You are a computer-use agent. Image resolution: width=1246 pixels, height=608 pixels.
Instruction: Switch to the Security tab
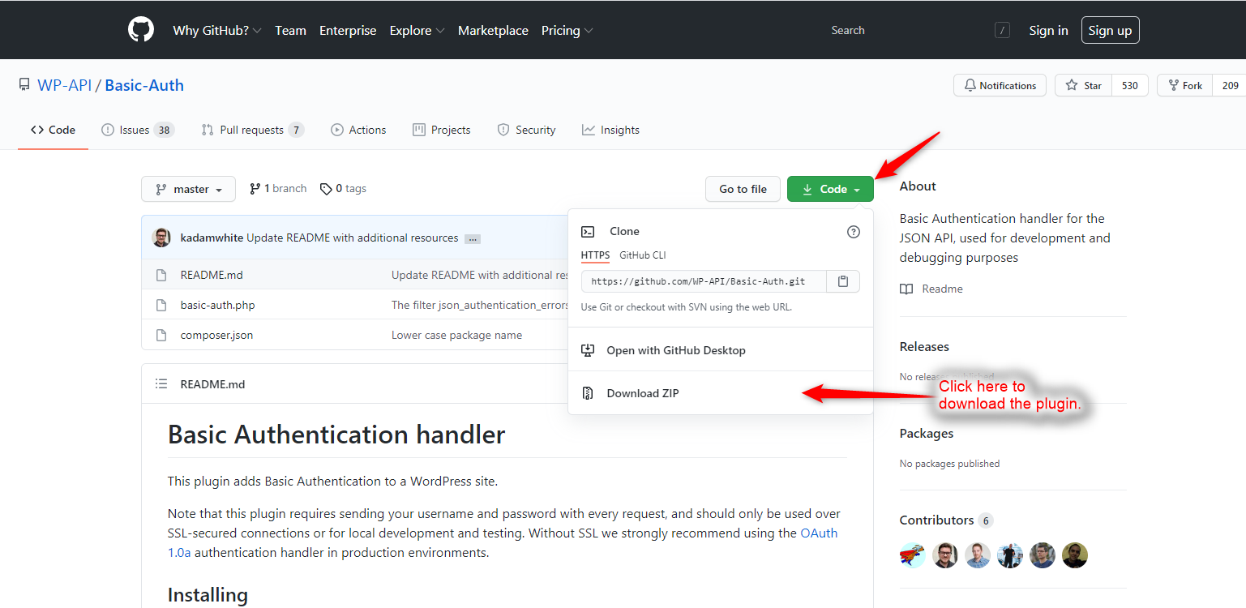[526, 130]
